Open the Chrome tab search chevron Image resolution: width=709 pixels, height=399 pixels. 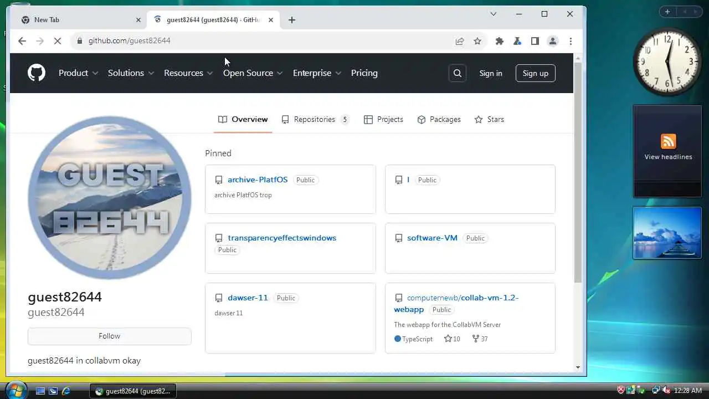(494, 14)
